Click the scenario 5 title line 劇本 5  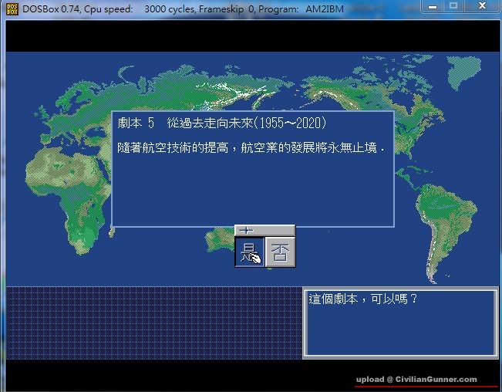(135, 123)
